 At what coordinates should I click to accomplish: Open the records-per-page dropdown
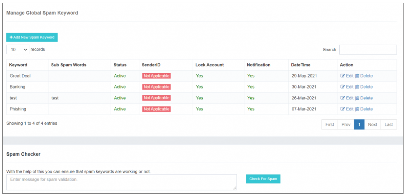click(18, 49)
